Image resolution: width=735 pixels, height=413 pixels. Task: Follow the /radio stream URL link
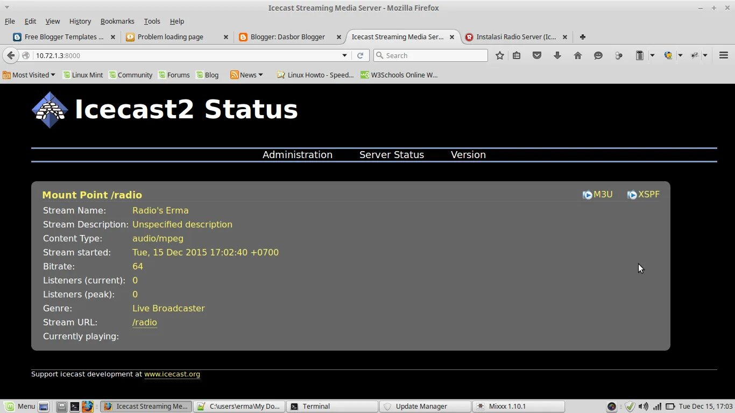pos(145,323)
